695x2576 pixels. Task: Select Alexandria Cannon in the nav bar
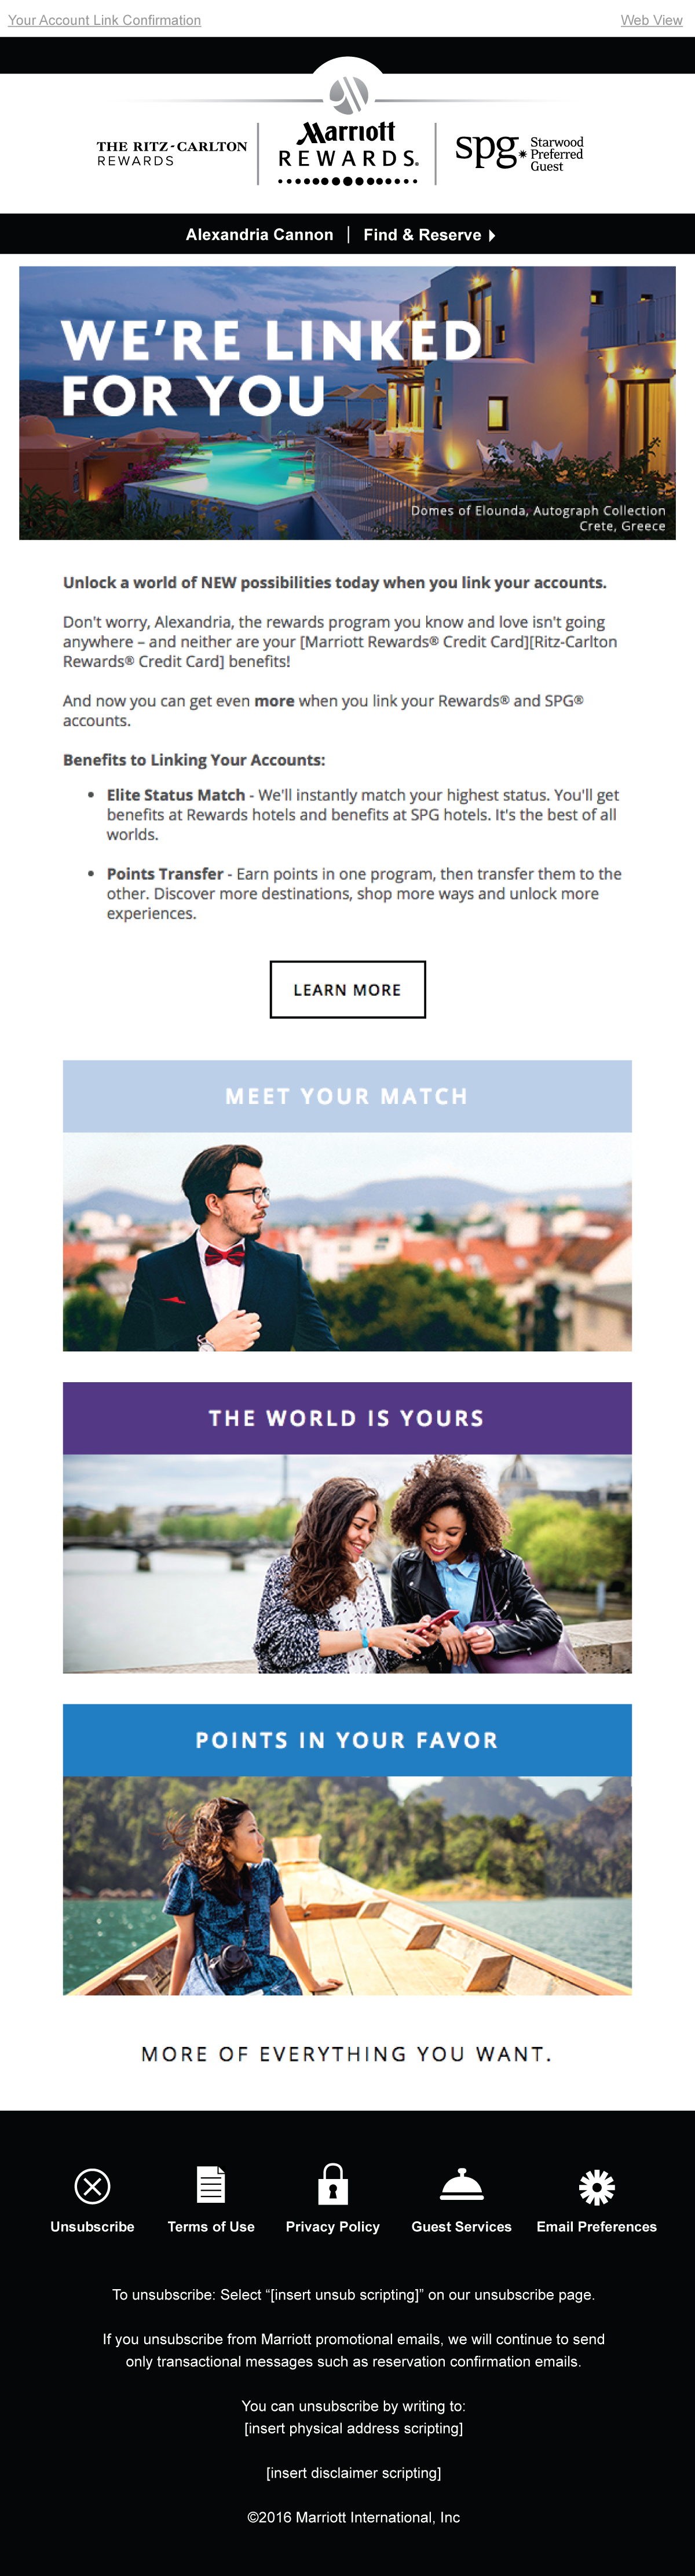click(259, 234)
